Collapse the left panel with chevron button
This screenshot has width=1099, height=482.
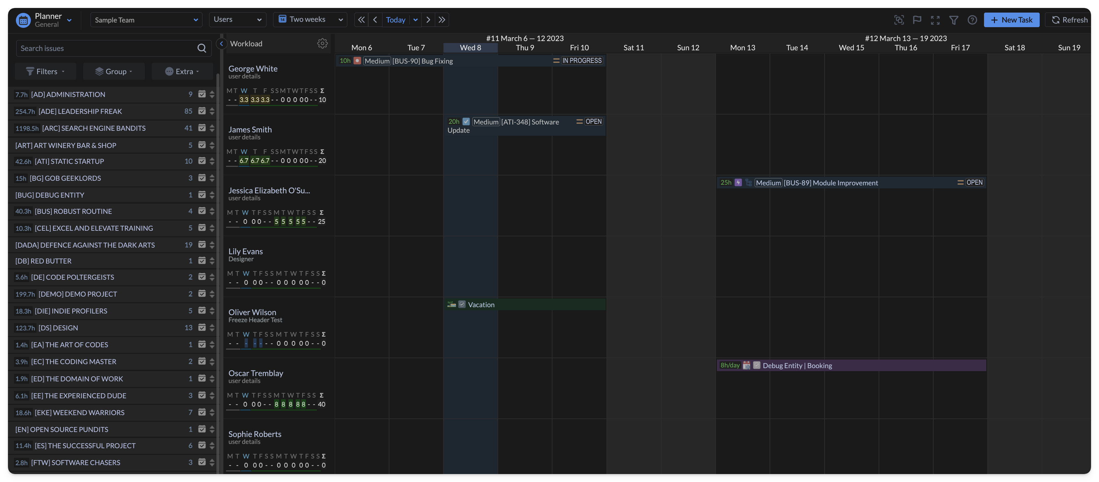pos(221,43)
